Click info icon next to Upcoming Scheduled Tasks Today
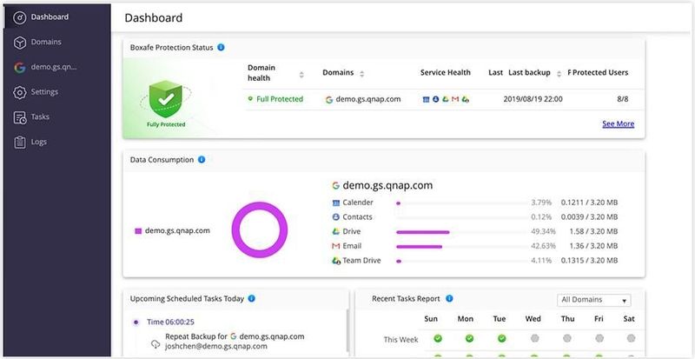This screenshot has height=359, width=695. click(x=251, y=298)
